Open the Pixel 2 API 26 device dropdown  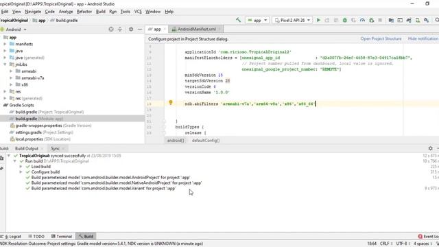pos(292,20)
